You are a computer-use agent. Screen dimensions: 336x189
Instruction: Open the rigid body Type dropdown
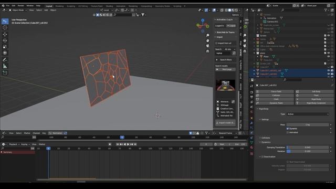(x=308, y=114)
